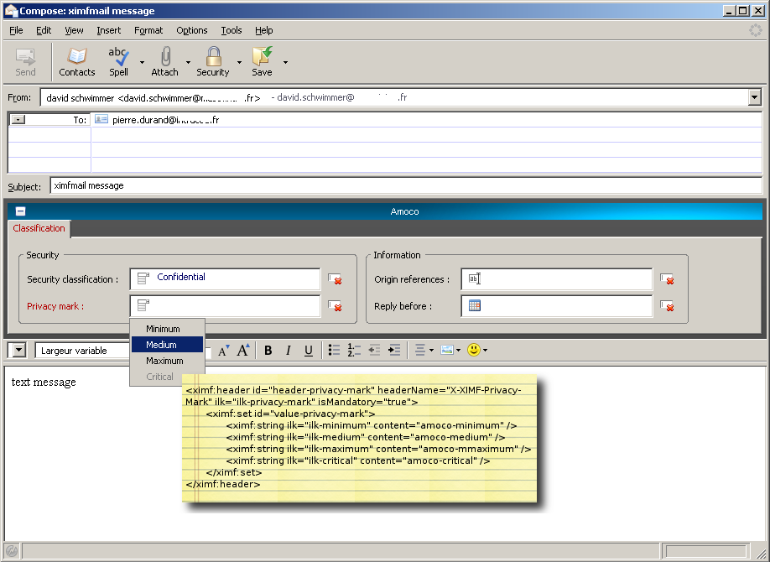Clear the Confidential security classification
The image size is (770, 562).
coord(335,280)
